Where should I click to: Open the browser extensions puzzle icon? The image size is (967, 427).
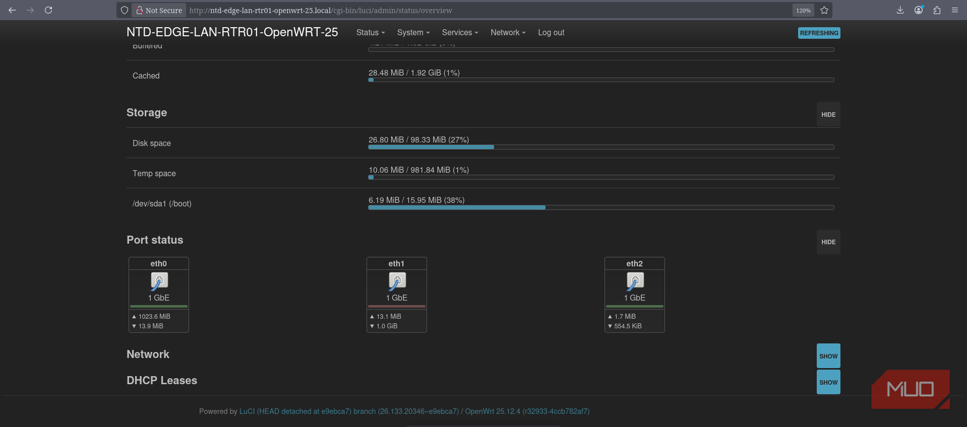pos(937,10)
